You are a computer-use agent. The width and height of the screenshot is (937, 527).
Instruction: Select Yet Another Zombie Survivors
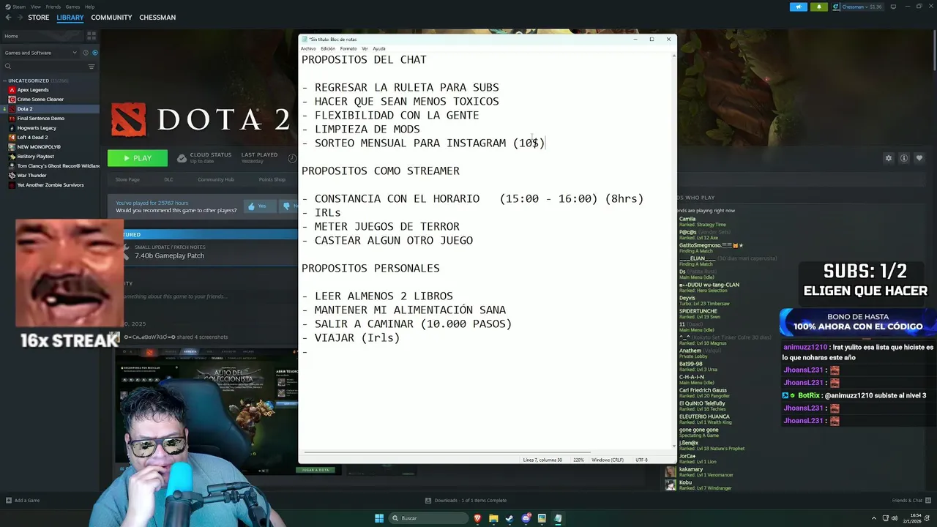pos(50,185)
